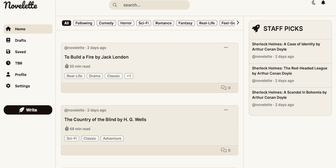The height and width of the screenshot is (168, 336).
Task: Click the Novelette logo
Action: (21, 5)
